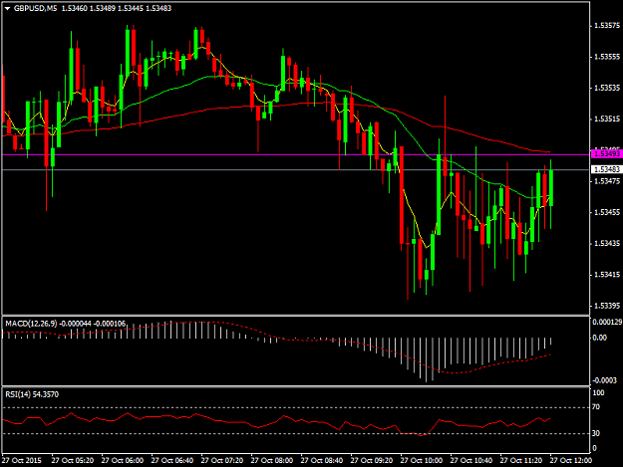This screenshot has height=467, width=623.
Task: Click the 27 Oct 05:20 time label
Action: [x=73, y=460]
